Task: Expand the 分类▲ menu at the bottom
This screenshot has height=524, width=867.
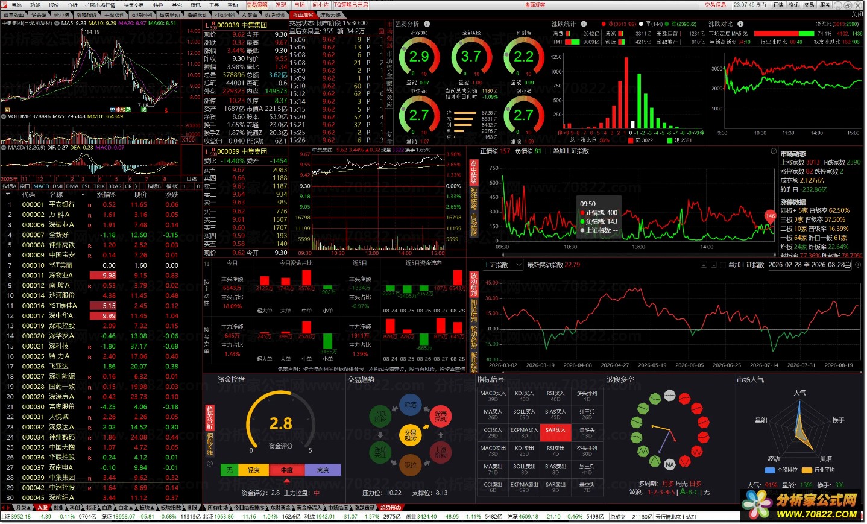Action: click(24, 508)
